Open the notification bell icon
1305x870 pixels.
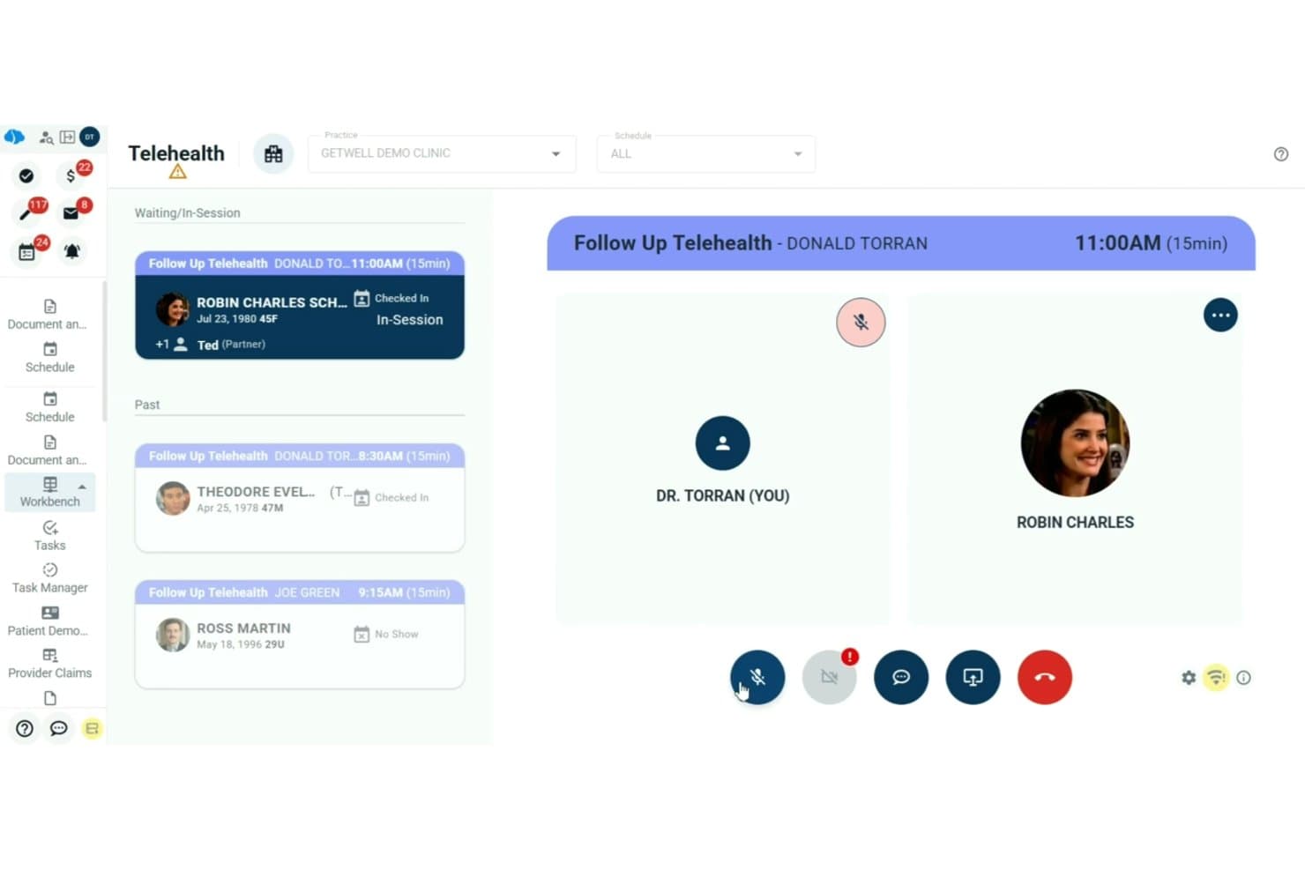click(x=72, y=251)
